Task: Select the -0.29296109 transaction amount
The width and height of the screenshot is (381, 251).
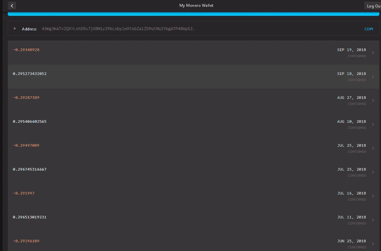Action: click(x=26, y=241)
